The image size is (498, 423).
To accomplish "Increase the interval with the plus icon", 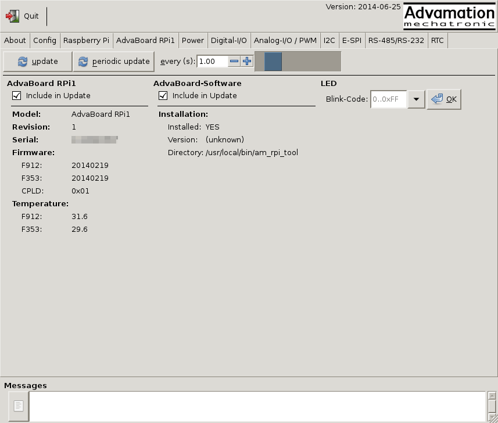I will point(247,61).
